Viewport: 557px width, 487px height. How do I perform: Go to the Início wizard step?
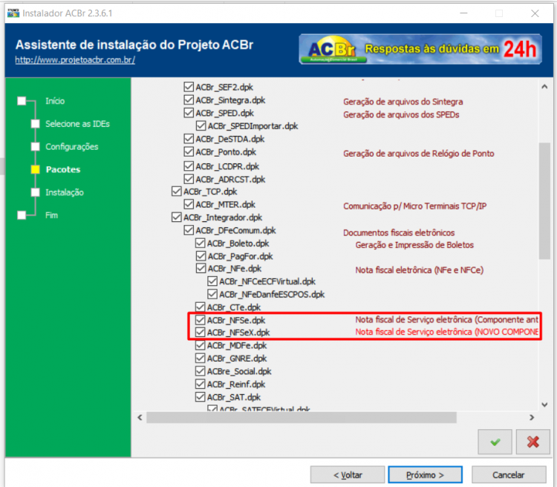pos(55,101)
